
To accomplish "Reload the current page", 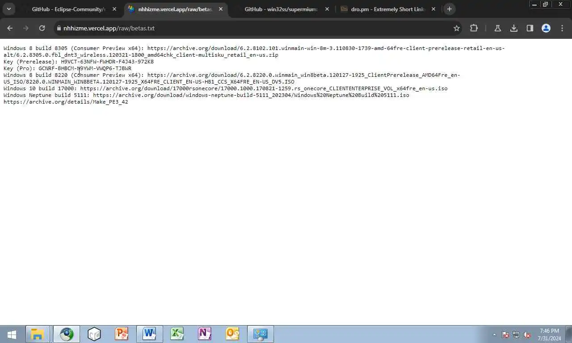I will (42, 28).
